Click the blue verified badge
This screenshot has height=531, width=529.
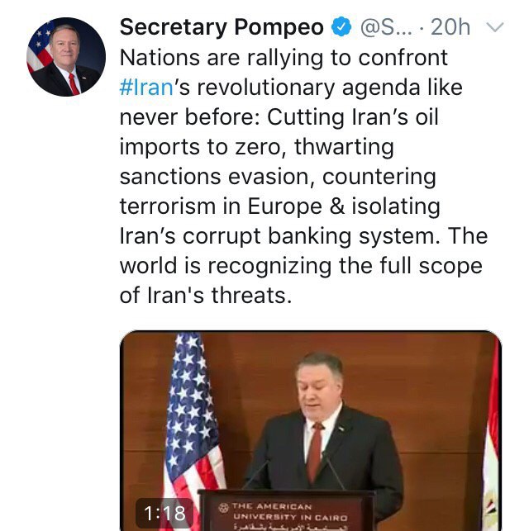341,27
